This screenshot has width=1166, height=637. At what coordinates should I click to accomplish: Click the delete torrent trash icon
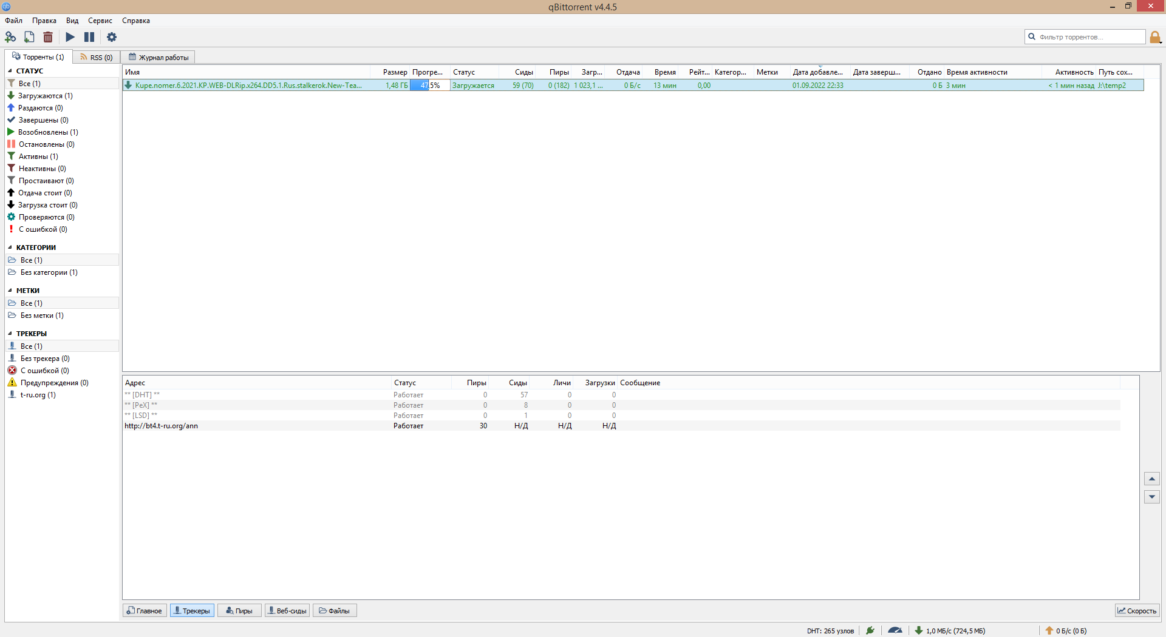point(48,37)
